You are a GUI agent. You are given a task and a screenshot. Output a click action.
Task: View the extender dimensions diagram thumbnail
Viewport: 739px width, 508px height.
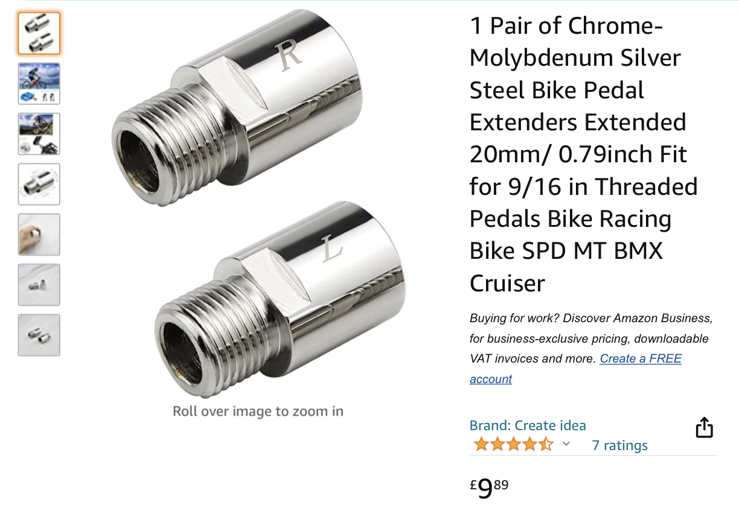(39, 184)
